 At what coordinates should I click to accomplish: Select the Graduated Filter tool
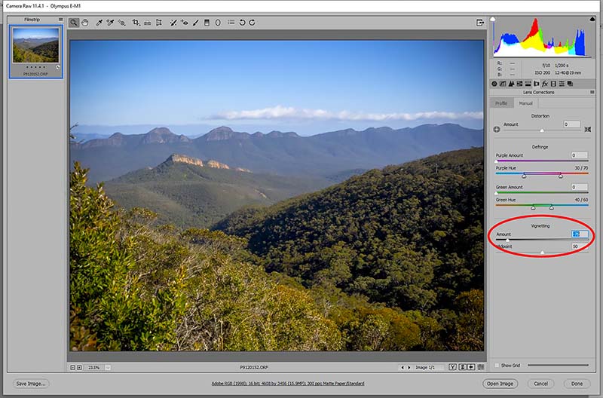[207, 23]
